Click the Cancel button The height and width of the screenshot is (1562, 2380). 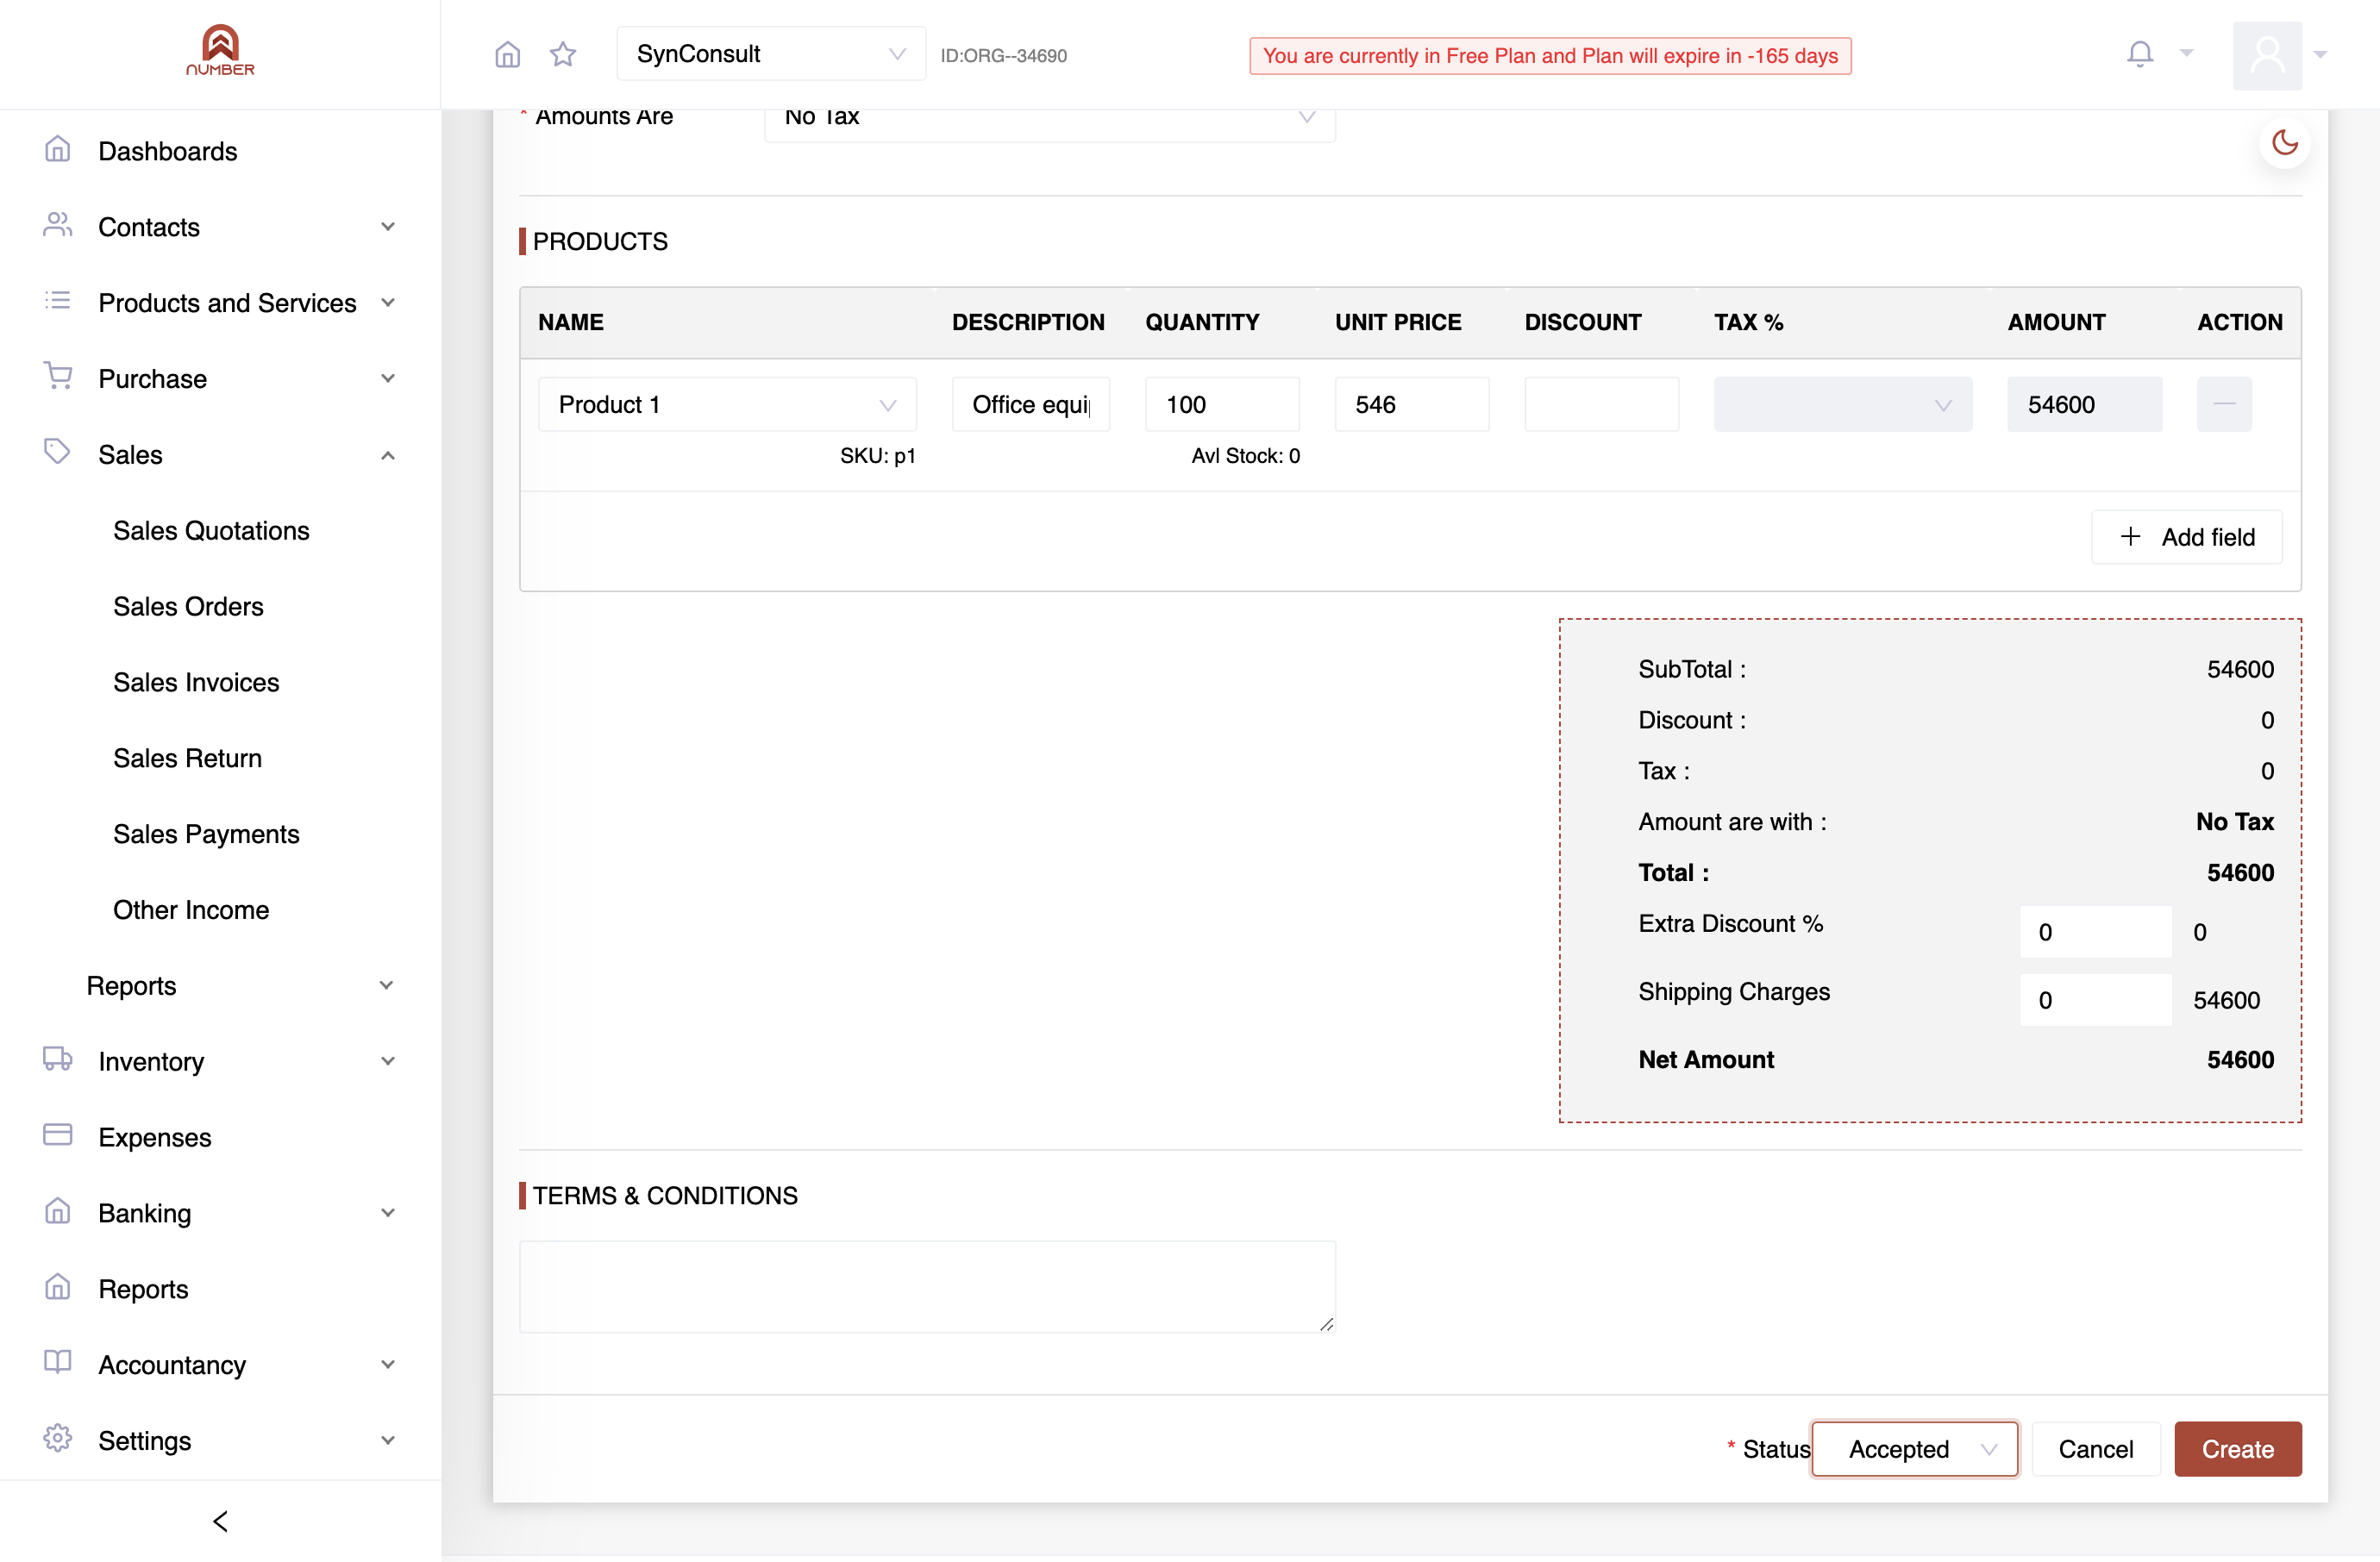tap(2095, 1448)
